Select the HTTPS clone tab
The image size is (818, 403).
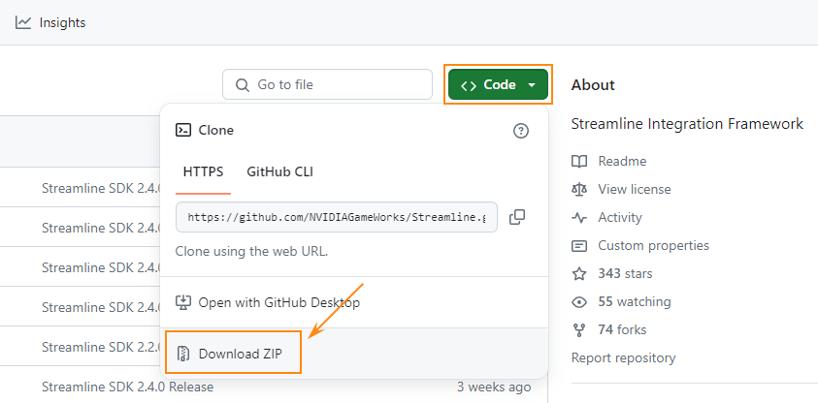point(203,171)
